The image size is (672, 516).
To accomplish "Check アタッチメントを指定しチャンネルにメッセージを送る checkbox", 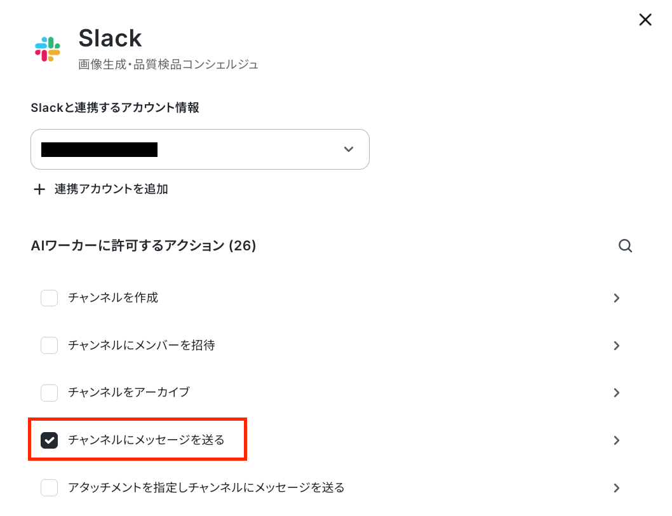I will point(50,487).
